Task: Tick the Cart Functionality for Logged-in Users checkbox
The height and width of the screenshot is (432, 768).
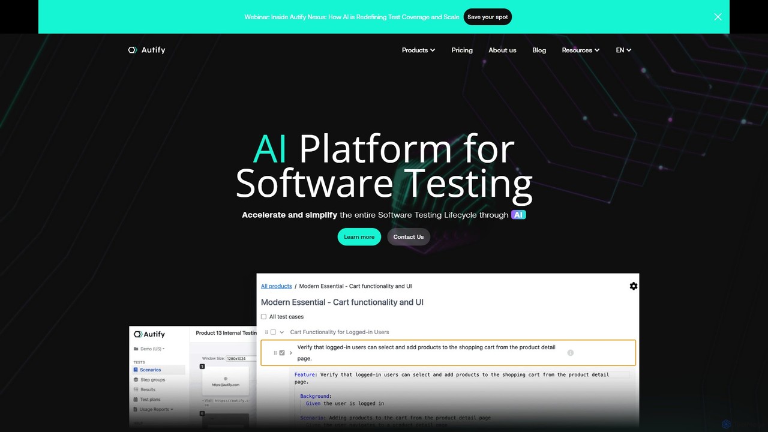Action: click(x=273, y=332)
